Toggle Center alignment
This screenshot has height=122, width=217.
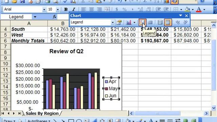pos(91,9)
